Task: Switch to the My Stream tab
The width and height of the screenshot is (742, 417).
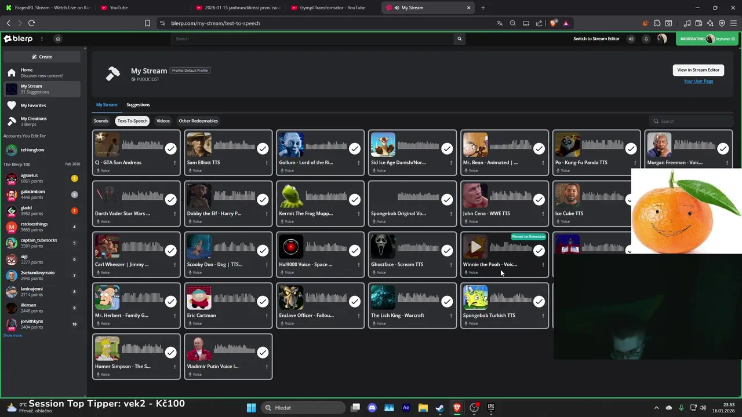Action: pos(107,105)
